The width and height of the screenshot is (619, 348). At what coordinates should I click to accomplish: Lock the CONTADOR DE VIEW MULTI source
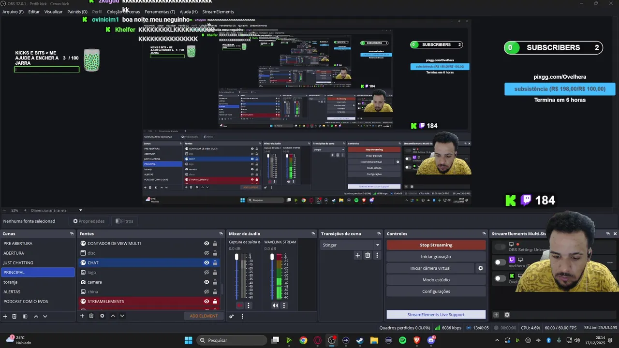click(x=215, y=244)
